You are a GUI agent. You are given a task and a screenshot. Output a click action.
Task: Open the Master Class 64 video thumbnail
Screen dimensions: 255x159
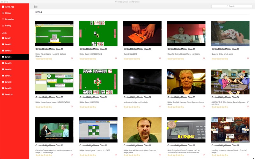pyautogui.click(x=230, y=82)
